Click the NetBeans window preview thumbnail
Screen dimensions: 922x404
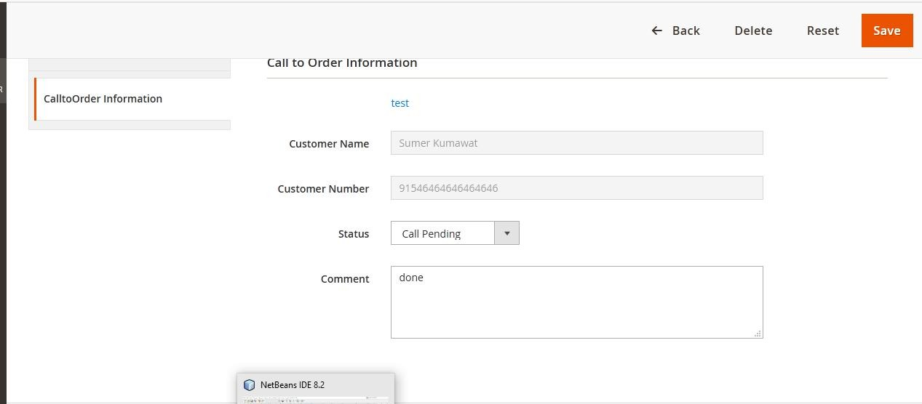[x=316, y=400]
